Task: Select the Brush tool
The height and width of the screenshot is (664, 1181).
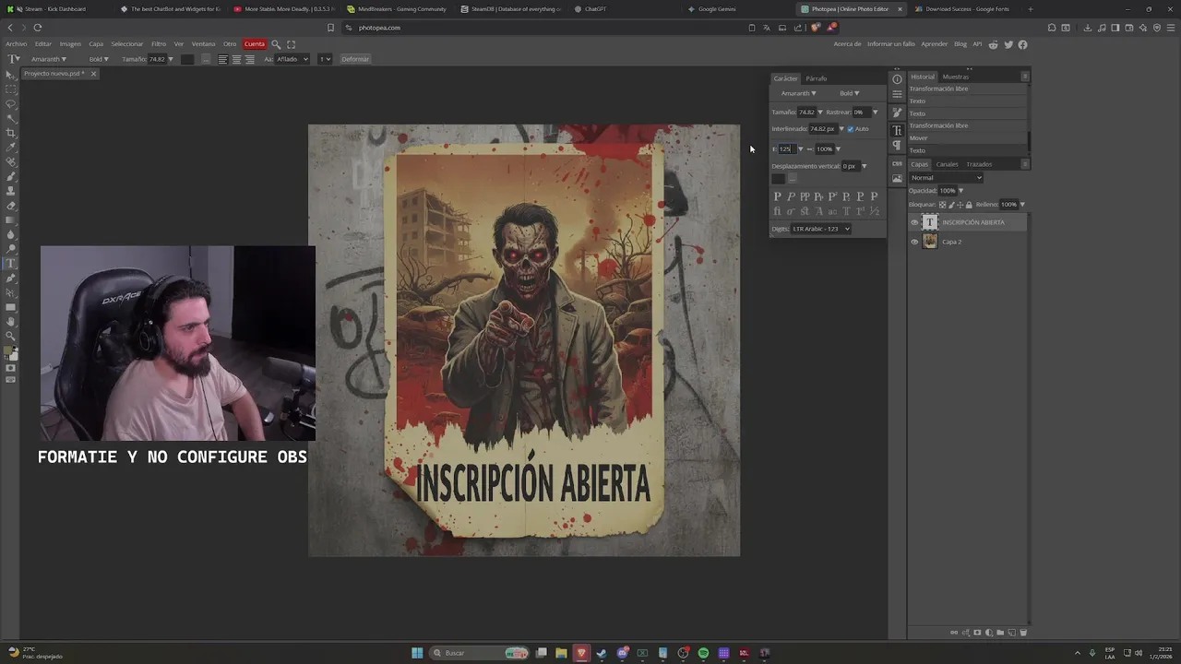Action: coord(11,176)
